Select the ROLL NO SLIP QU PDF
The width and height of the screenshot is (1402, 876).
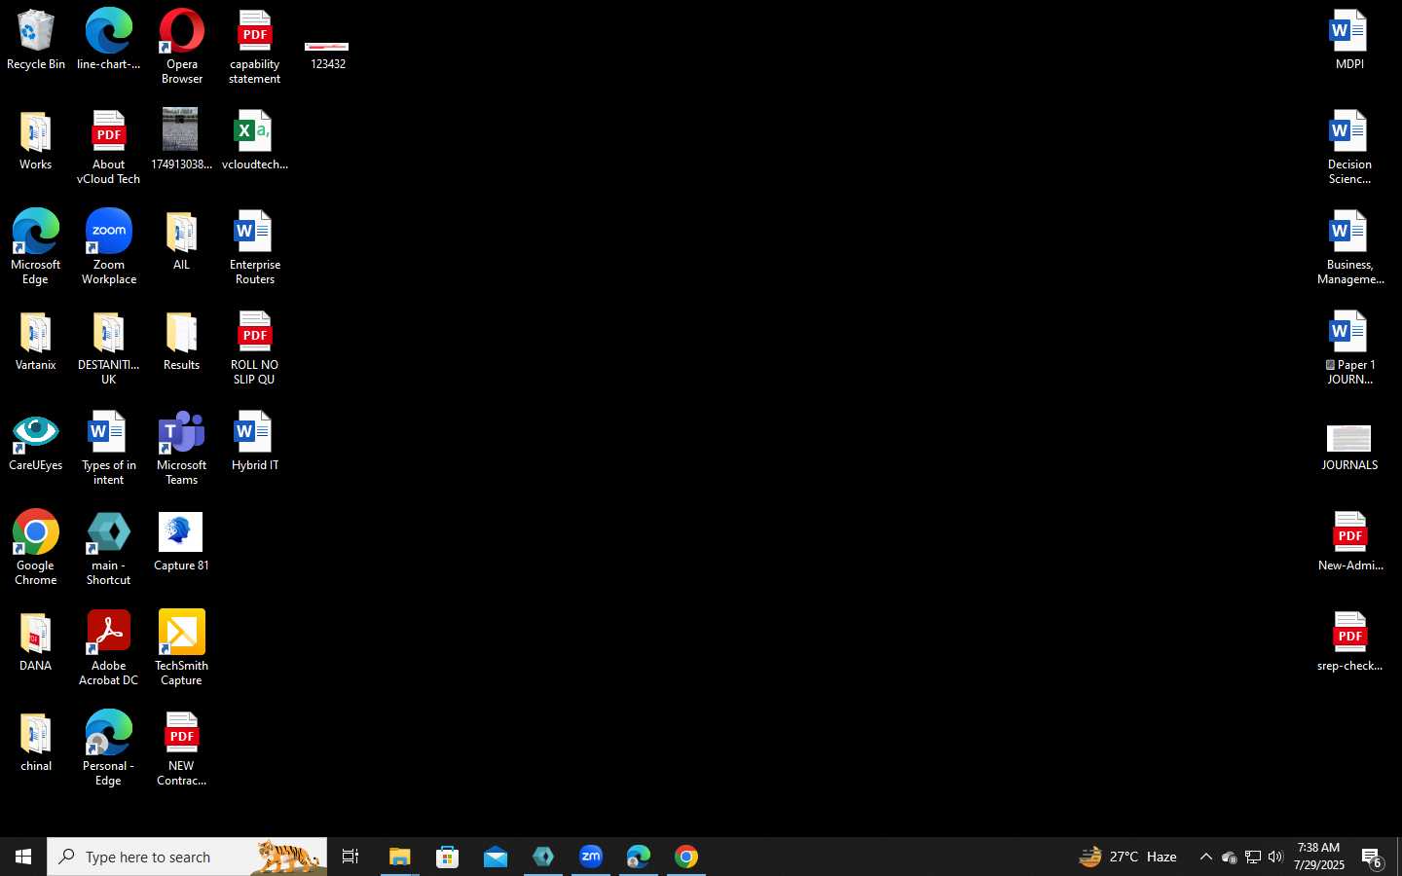(x=255, y=347)
